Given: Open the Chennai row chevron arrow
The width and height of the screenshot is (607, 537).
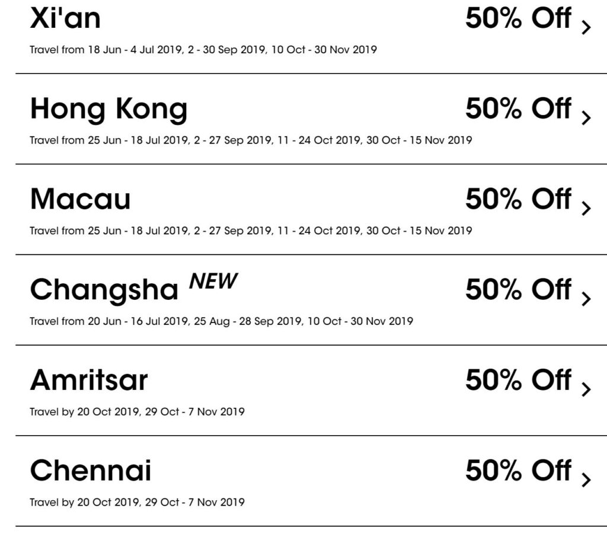Looking at the screenshot, I should pyautogui.click(x=586, y=480).
